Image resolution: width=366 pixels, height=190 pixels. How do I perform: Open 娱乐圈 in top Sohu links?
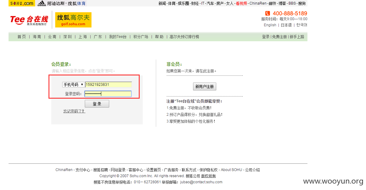184,3
